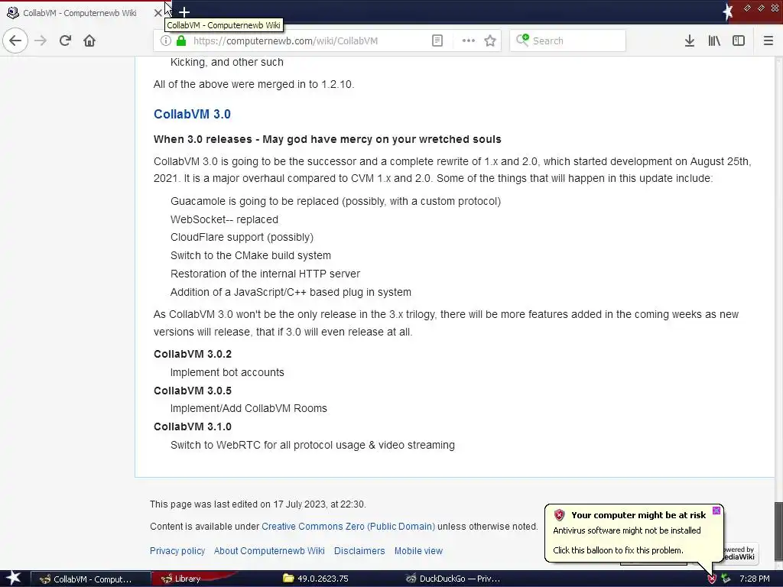Click the green secure connection padlock

pyautogui.click(x=181, y=41)
